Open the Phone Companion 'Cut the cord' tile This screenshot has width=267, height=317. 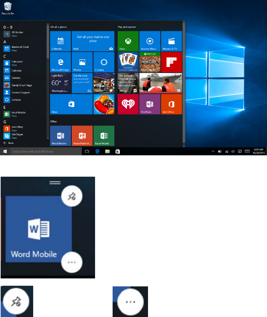pyautogui.click(x=82, y=83)
